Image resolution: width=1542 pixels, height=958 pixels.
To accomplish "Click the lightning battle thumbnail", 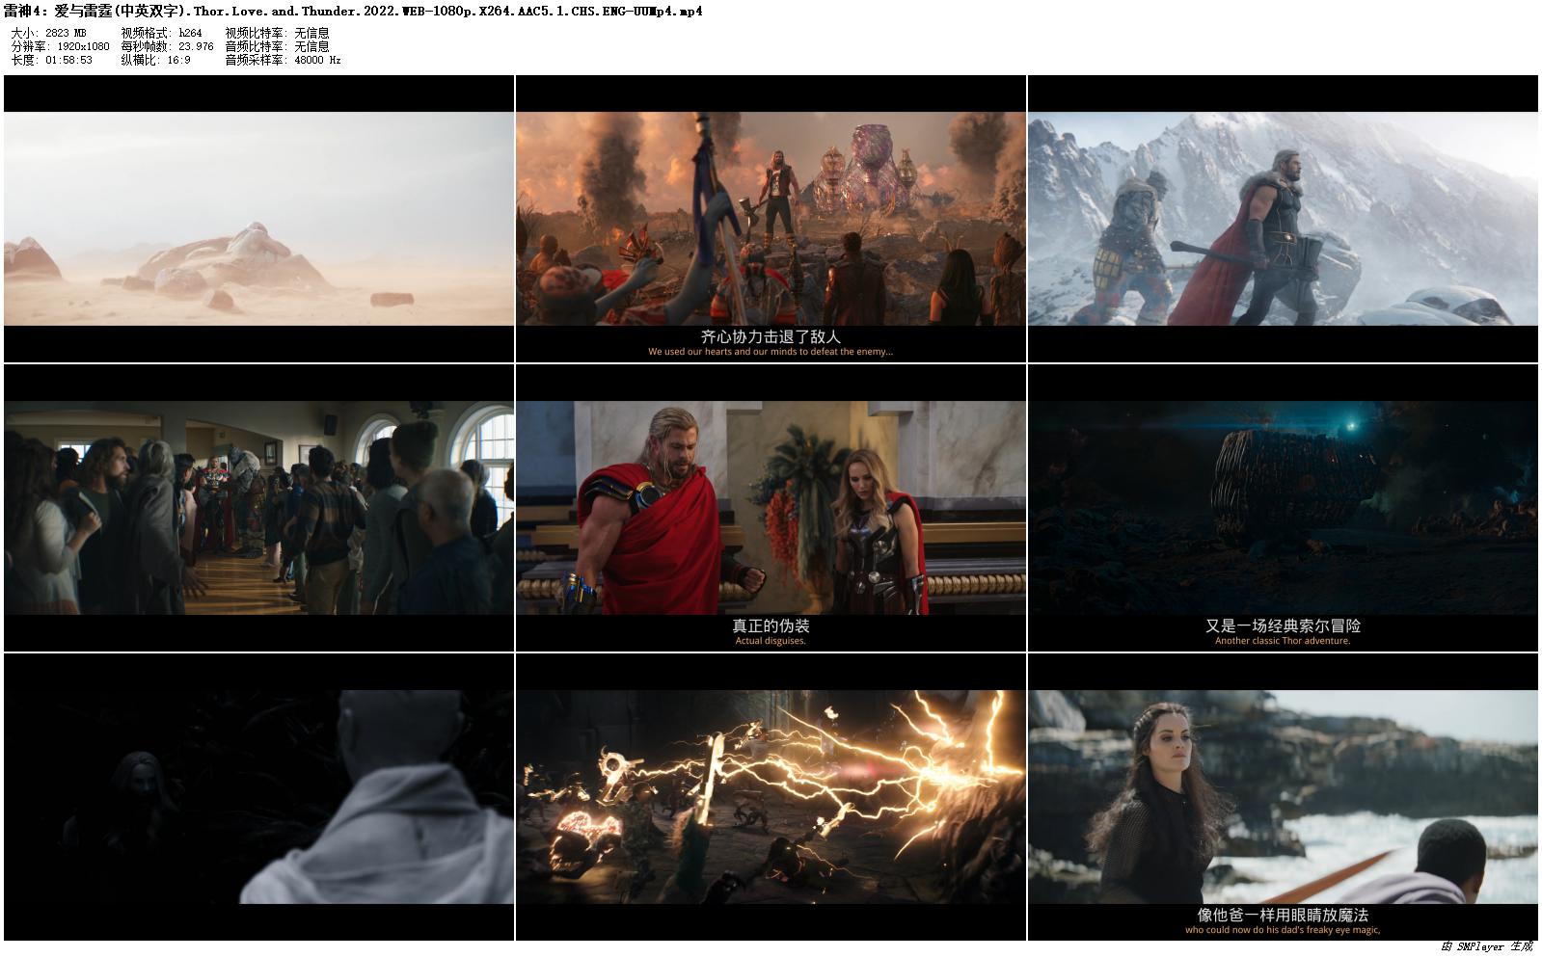I will coord(771,797).
